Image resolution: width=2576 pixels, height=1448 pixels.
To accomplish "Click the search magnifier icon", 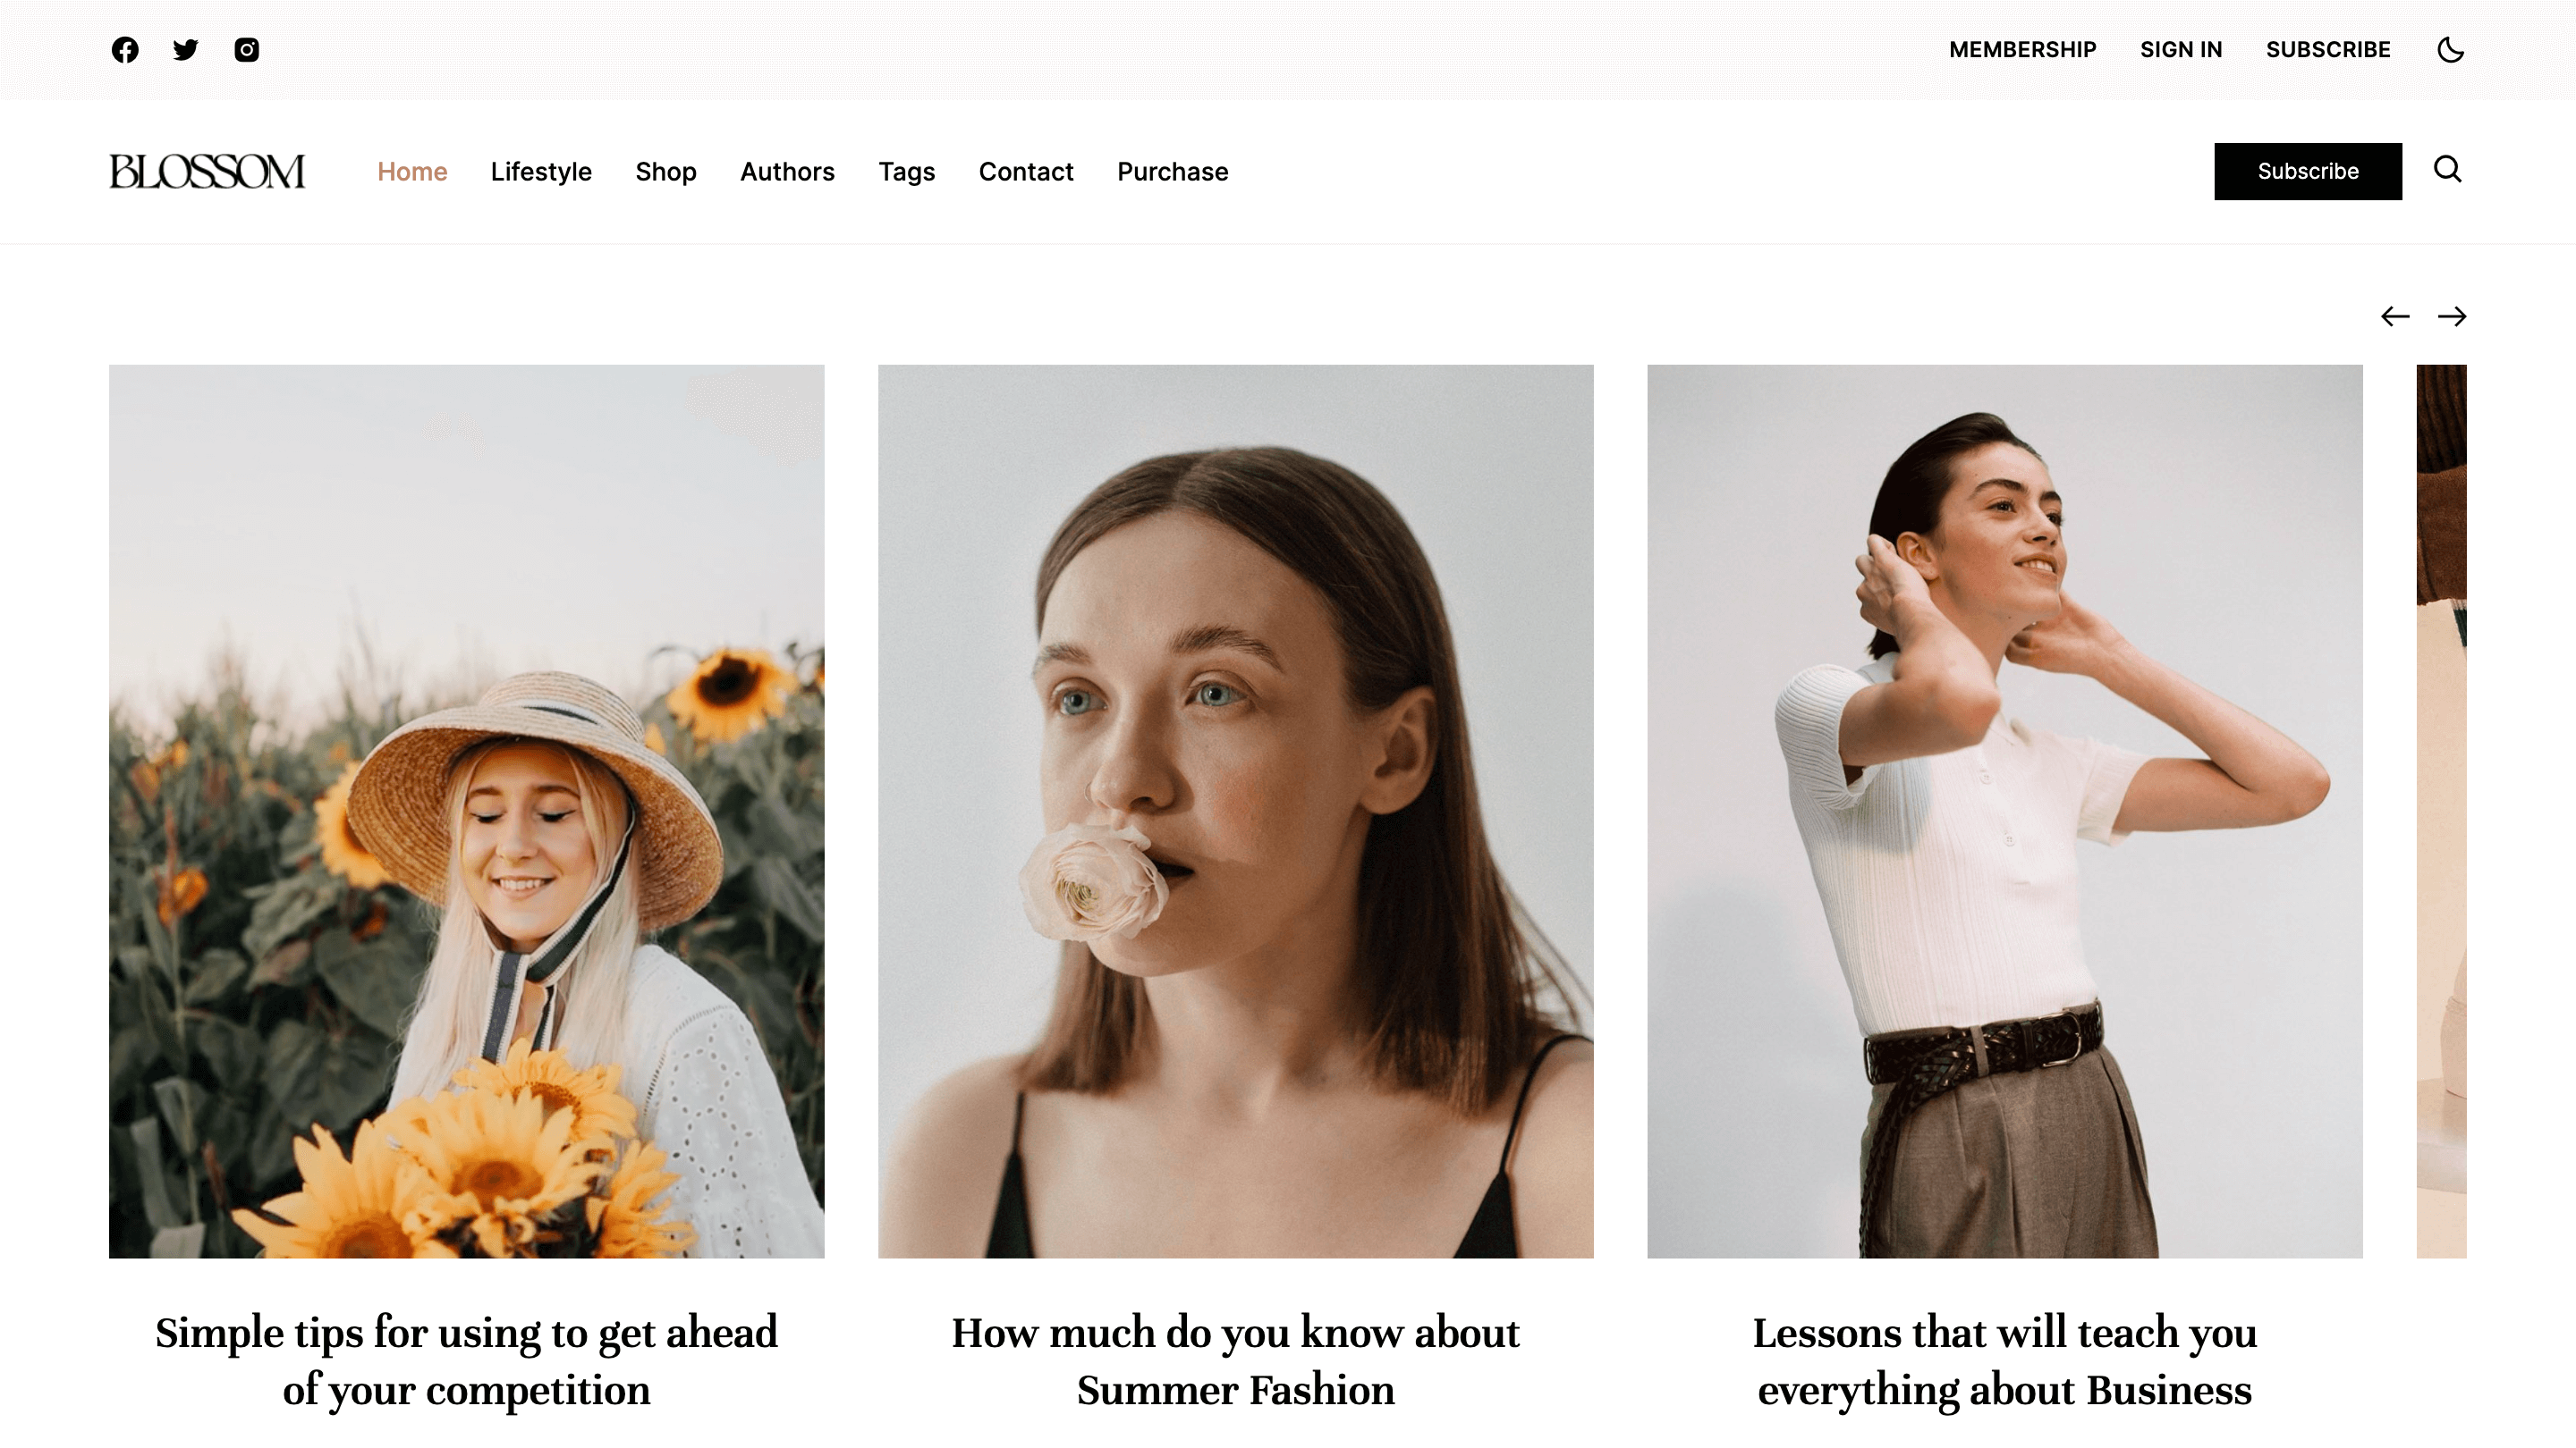I will pyautogui.click(x=2447, y=170).
